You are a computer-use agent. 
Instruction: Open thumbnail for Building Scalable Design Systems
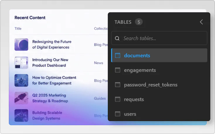[21, 115]
